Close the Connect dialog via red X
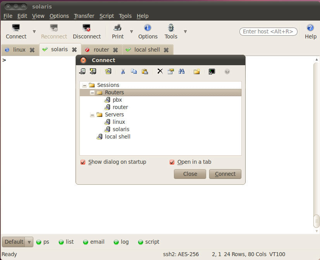Screen dimensions: 320x260 [x=83, y=60]
